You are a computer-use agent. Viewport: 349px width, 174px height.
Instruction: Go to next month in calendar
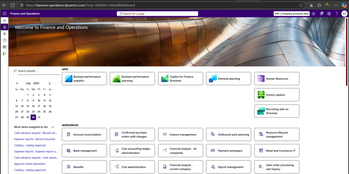pos(49,83)
